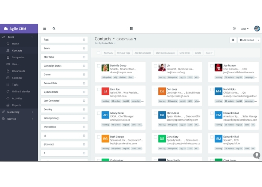The height and width of the screenshot is (187, 262).
Task: Click the Companies sidebar icon
Action: click(8, 57)
